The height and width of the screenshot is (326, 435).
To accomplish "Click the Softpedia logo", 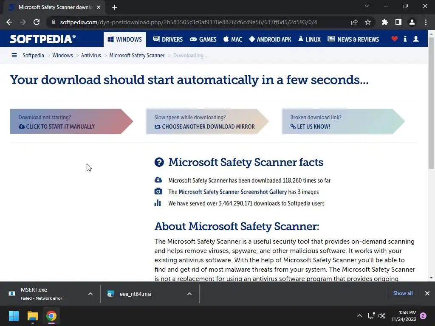I will click(43, 39).
